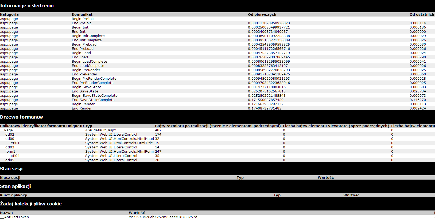This screenshot has width=435, height=219.
Task: Click the 'ctl01' control node
Action: (x=15, y=143)
